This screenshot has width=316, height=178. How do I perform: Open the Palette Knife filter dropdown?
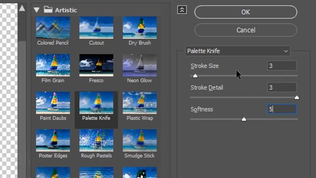(x=238, y=51)
